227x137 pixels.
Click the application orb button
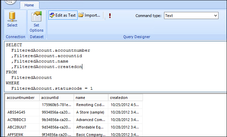(10, 2)
